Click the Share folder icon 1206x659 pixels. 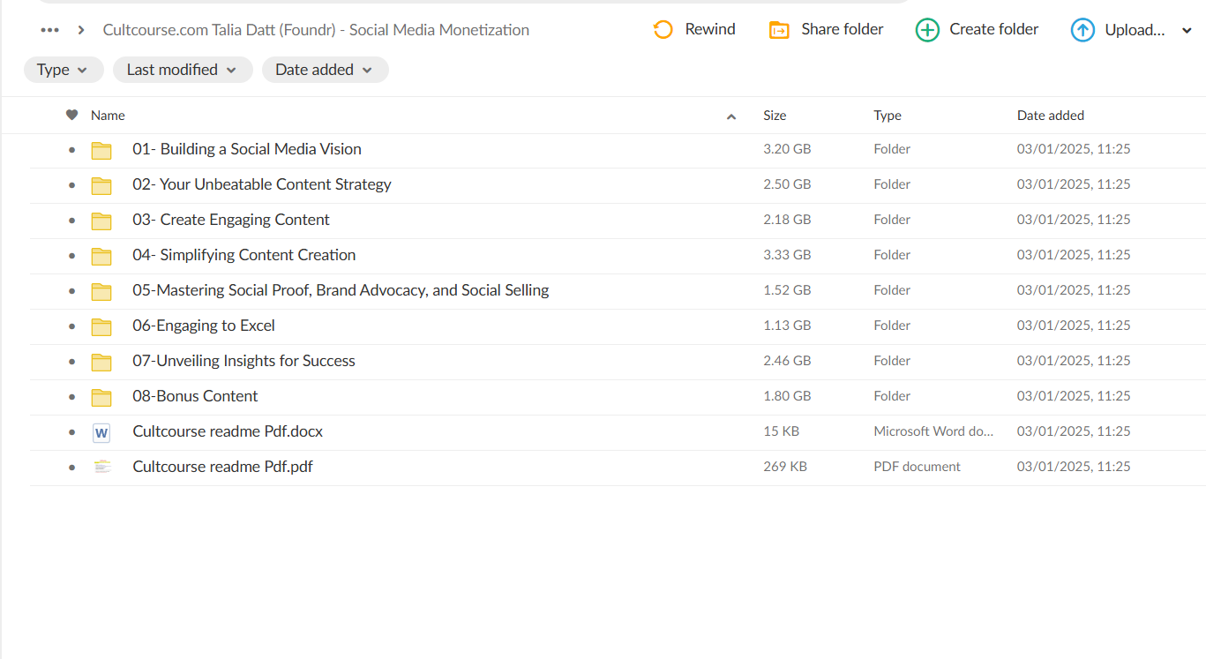click(x=779, y=30)
